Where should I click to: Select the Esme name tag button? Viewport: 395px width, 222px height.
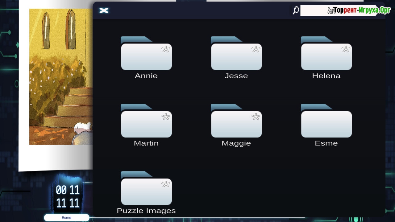pos(67,218)
